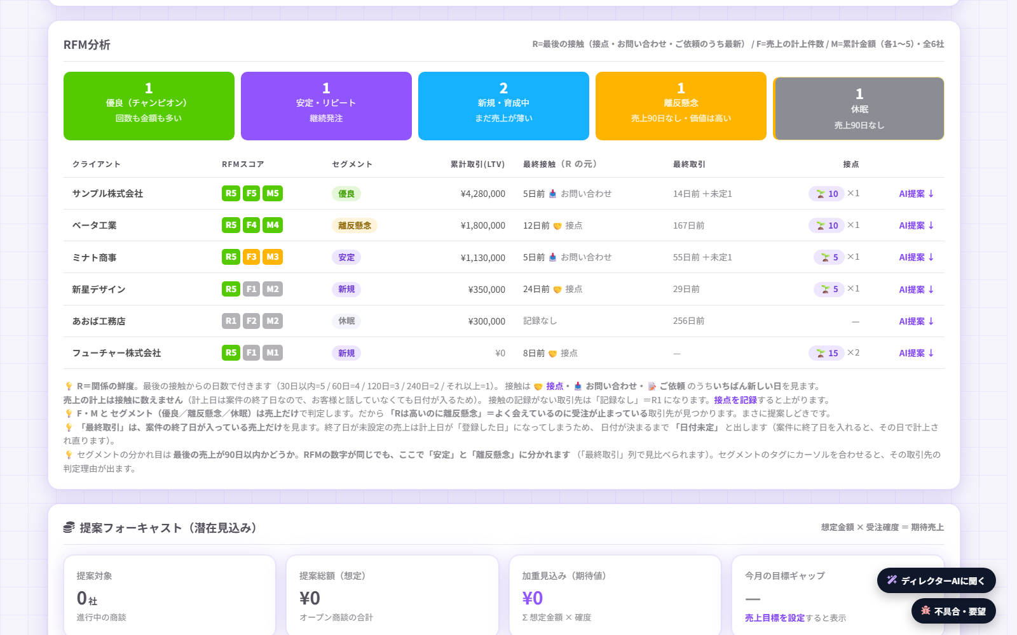This screenshot has width=1017, height=635.
Task: Click the sprout icon in フューチャー株式会社's touchpoint badge
Action: (821, 353)
